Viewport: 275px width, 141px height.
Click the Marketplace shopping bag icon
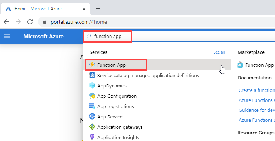coord(240,65)
